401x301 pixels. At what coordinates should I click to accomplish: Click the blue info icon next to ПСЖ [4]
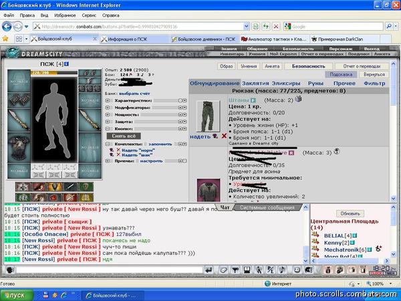click(x=66, y=64)
